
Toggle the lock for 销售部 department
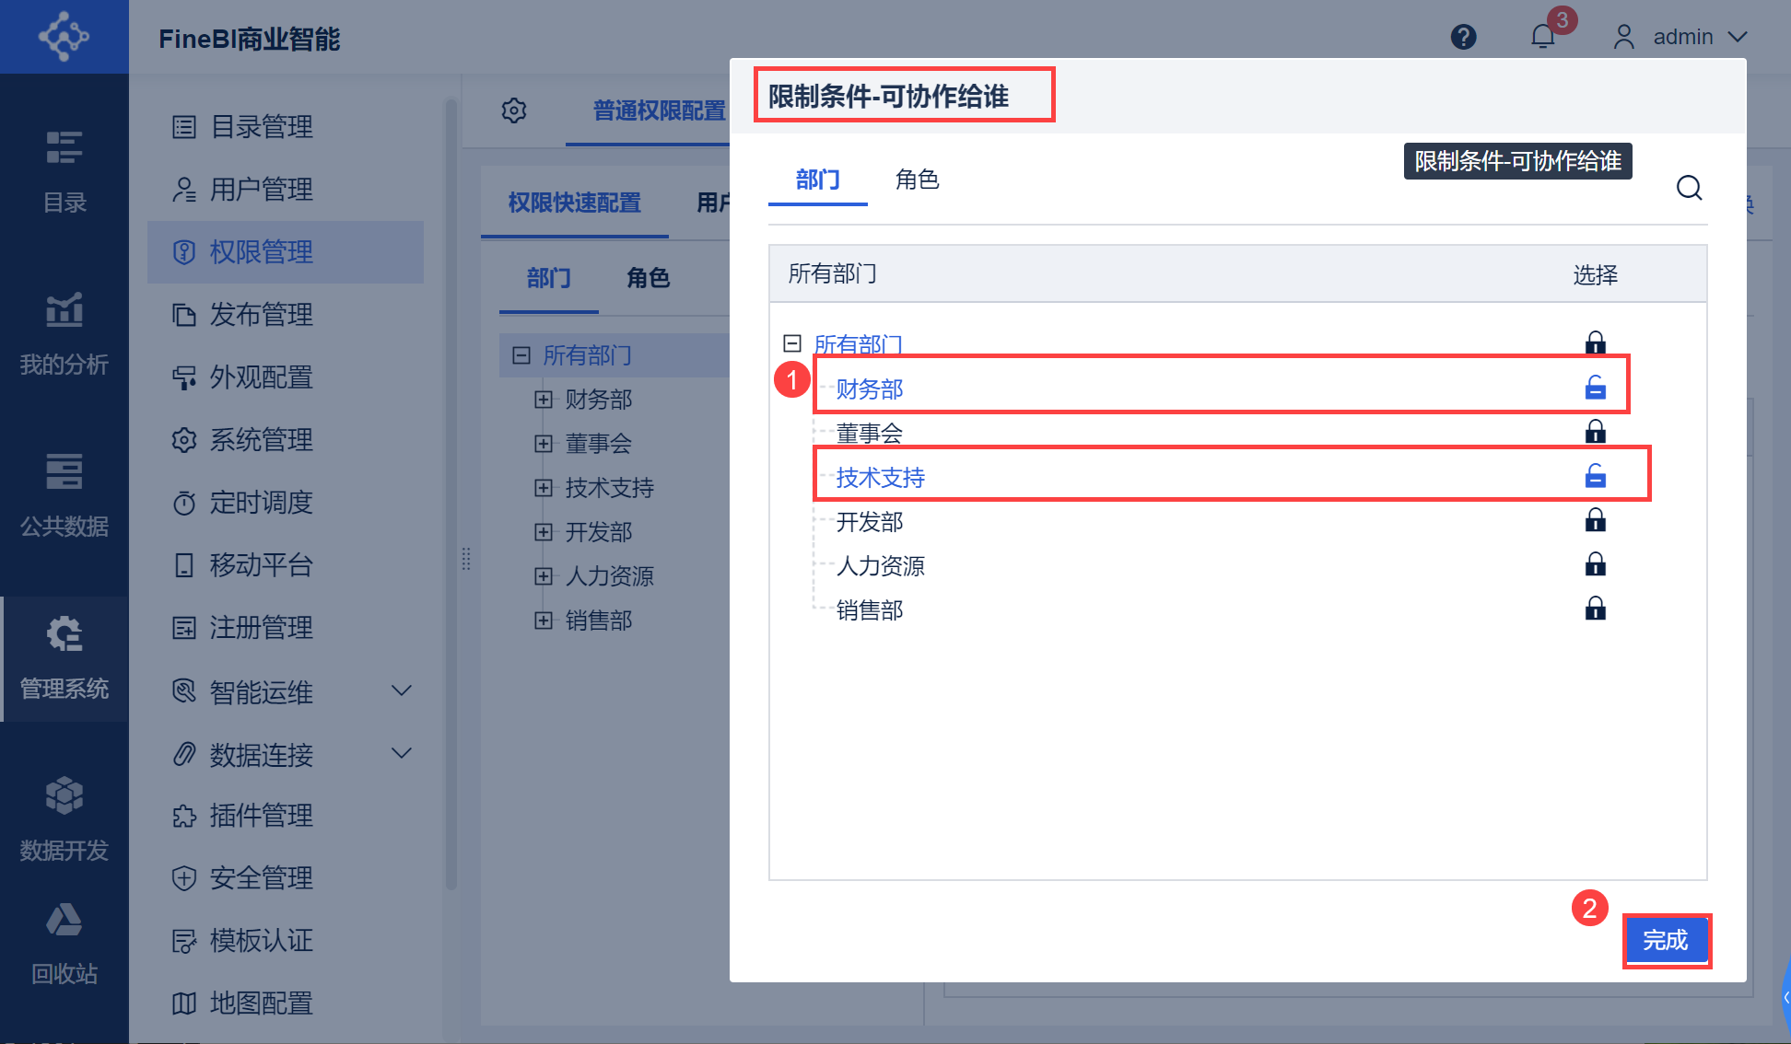click(x=1595, y=609)
